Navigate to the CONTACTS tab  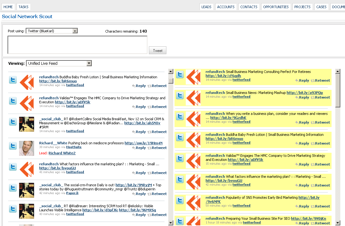click(249, 7)
